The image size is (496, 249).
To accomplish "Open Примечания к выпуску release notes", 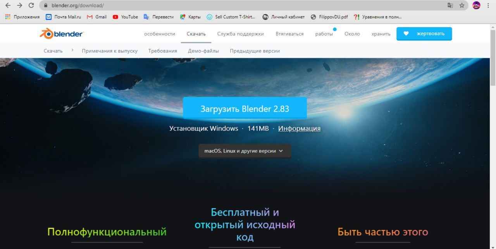I will coord(110,51).
